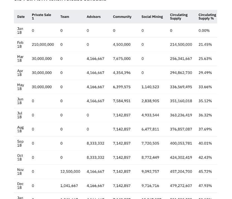The image size is (232, 199).
Task: Click the 294,862,730 Circulating Supply value
Action: (x=181, y=73)
